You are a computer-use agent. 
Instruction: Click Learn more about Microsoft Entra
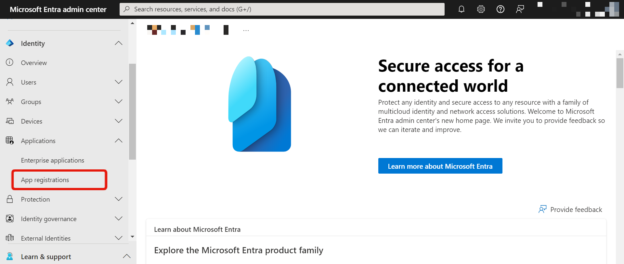click(x=440, y=166)
